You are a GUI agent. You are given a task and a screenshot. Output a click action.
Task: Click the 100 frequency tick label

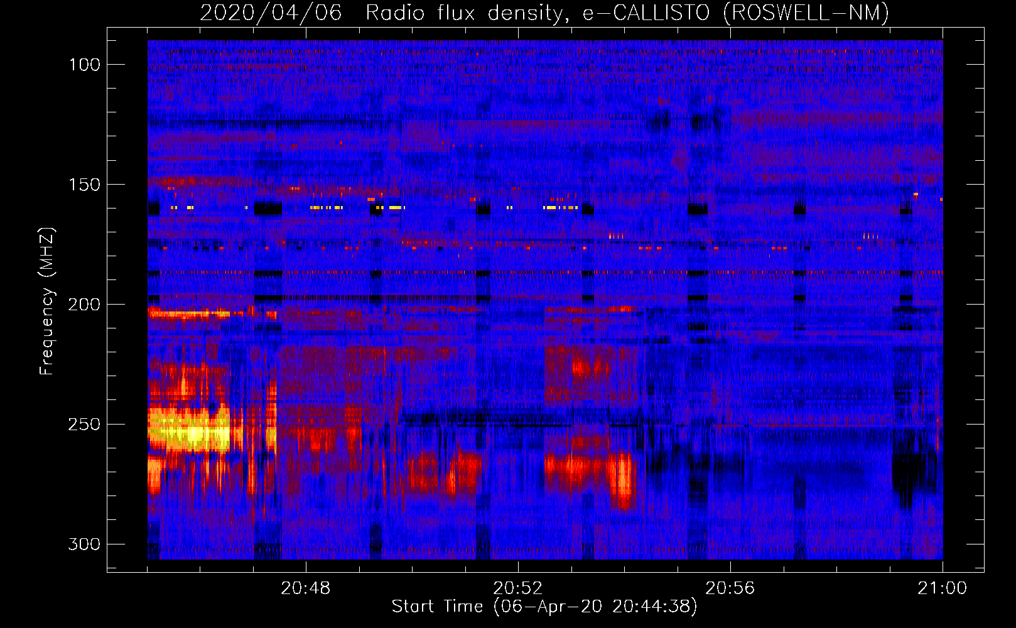85,65
